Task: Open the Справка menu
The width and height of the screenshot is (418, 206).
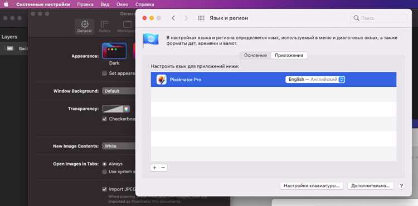Action: tap(144, 4)
